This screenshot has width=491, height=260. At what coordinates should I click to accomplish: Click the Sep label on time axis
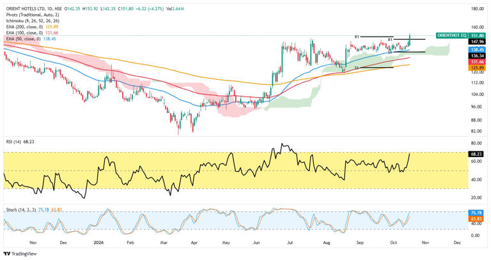[x=360, y=243]
